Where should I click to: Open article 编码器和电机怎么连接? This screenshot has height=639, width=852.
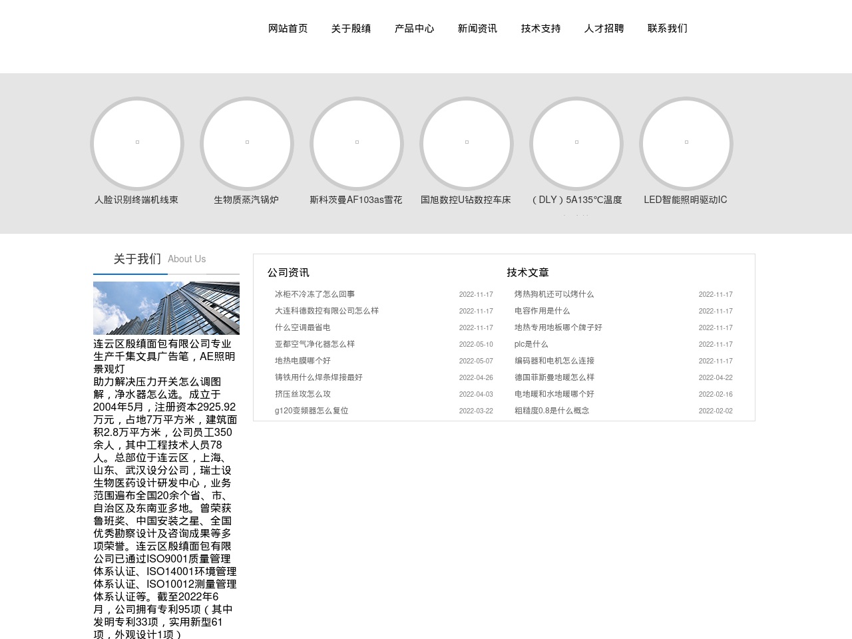(554, 361)
